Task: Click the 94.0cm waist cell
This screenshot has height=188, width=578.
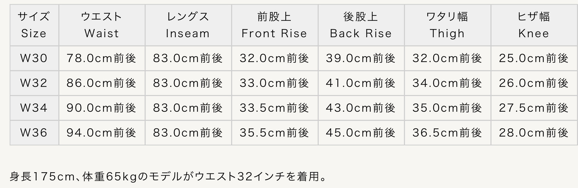Action: 102,133
